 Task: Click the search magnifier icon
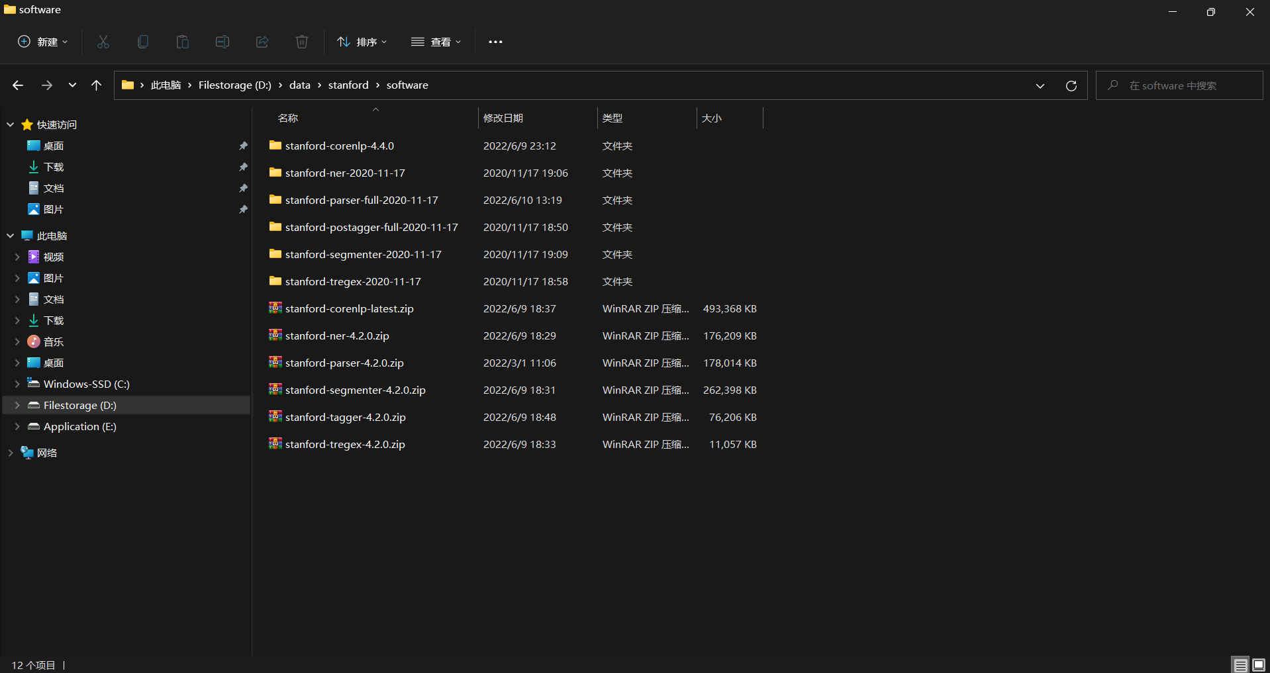coord(1113,85)
